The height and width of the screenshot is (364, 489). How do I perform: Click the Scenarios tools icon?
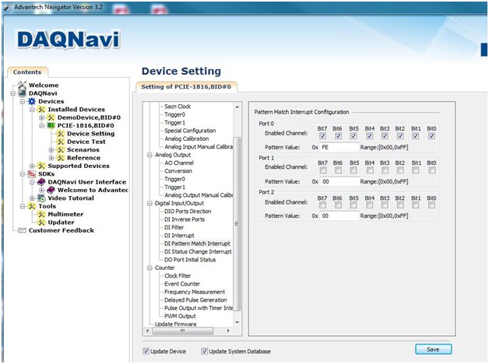(x=61, y=150)
